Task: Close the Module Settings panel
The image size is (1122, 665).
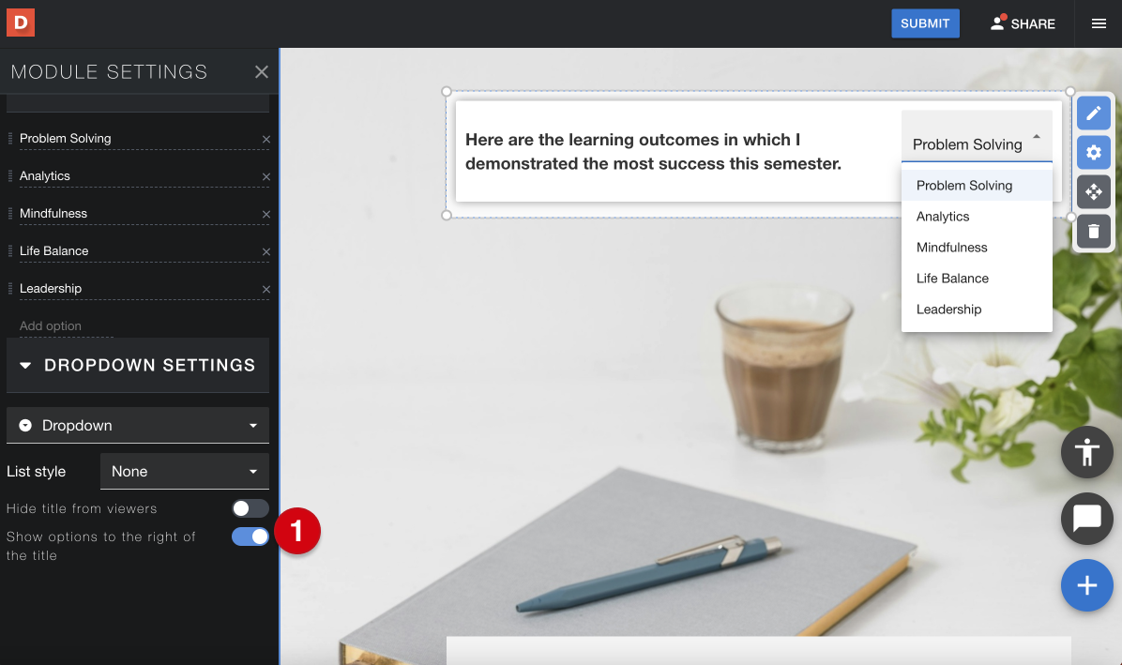Action: tap(261, 71)
